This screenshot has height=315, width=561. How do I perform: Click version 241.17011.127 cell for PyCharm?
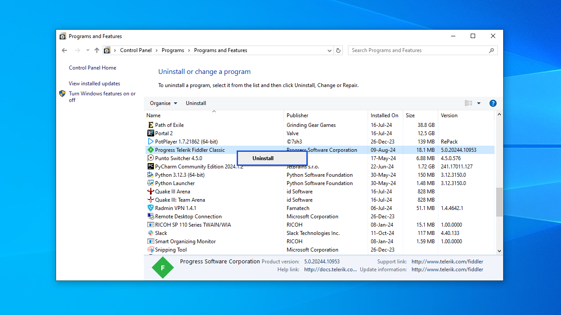pyautogui.click(x=456, y=167)
